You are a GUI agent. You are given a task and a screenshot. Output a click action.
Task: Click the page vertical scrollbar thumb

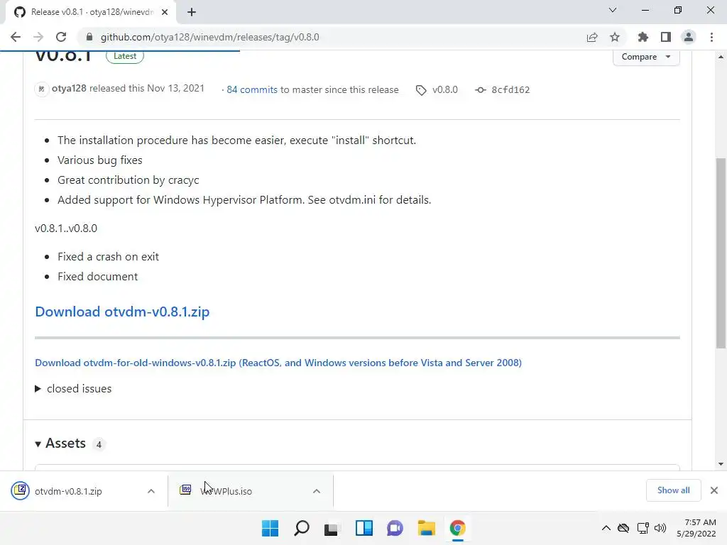click(x=721, y=253)
